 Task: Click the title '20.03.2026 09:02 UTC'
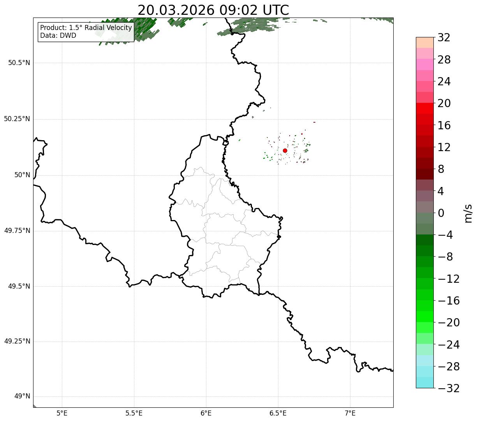[213, 10]
